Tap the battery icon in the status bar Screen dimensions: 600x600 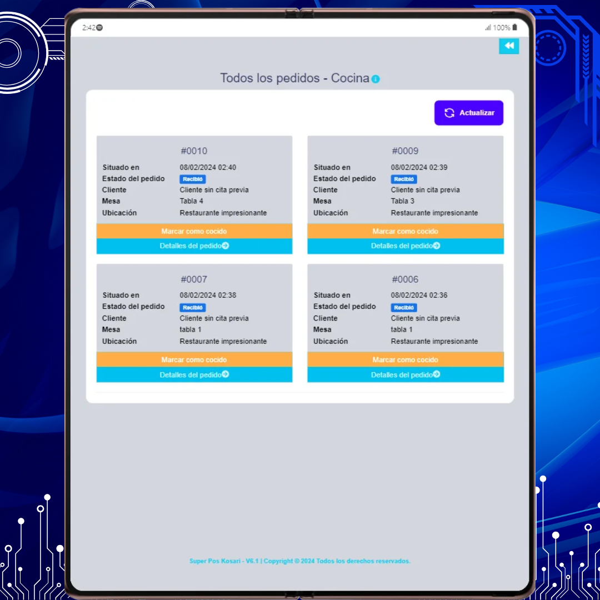(x=515, y=27)
